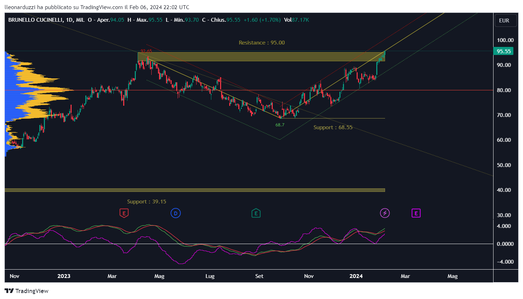This screenshot has height=299, width=523.
Task: Click the Support : 68.55 label
Action: 333,127
